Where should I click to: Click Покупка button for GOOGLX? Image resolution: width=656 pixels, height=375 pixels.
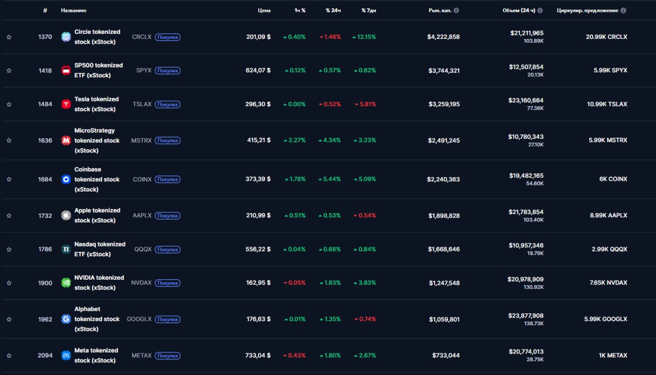point(168,319)
